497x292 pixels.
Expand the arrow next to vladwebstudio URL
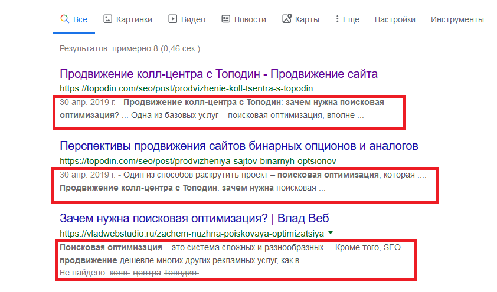coord(331,233)
